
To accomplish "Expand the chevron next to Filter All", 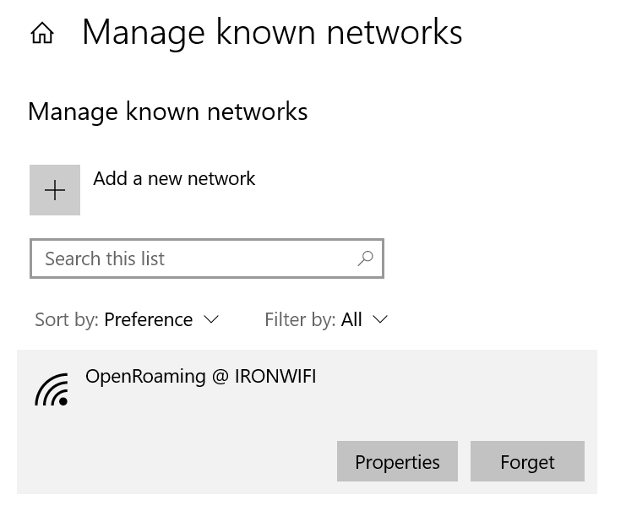I will coord(380,319).
